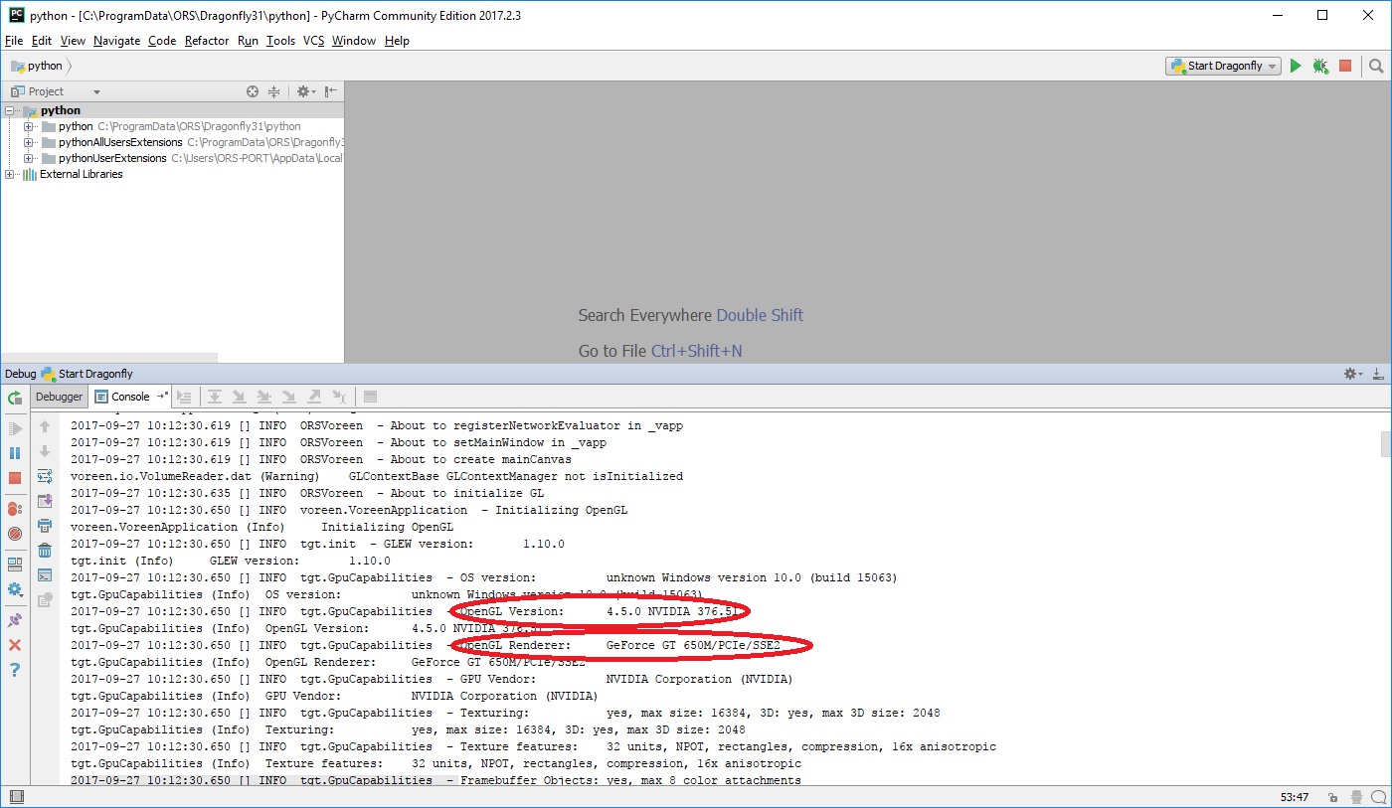Switch to the Debugger tab

coord(59,397)
